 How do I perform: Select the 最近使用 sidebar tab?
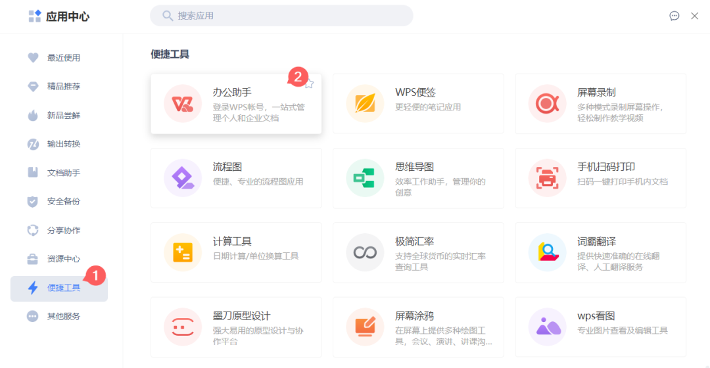point(59,57)
